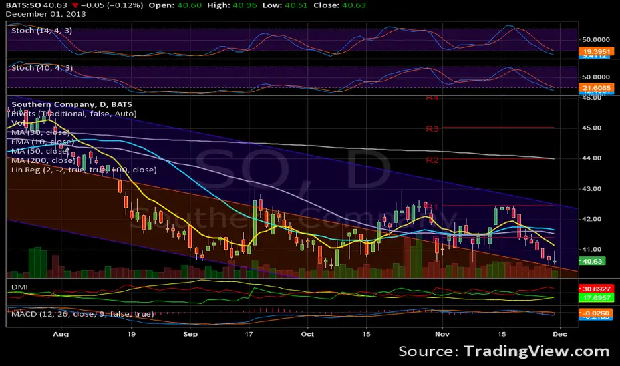Click the 43.00 price axis label
This screenshot has height=366, width=620.
coord(591,189)
